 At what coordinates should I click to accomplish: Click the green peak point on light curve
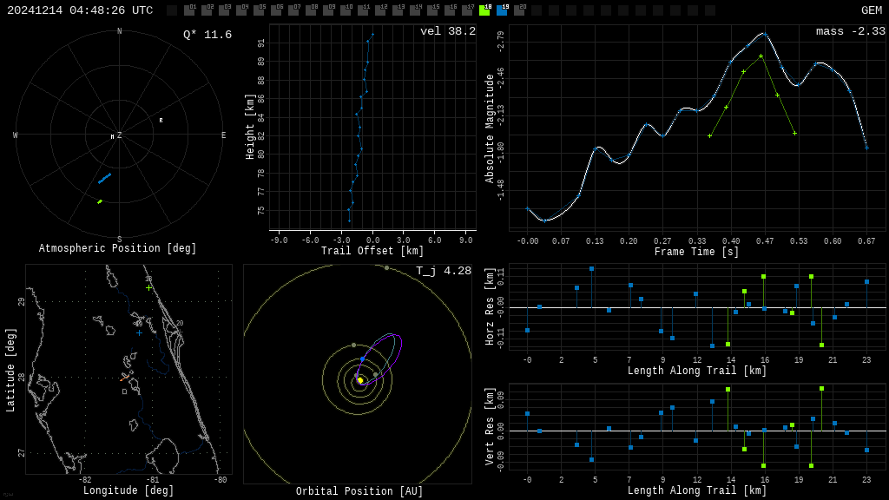(x=761, y=56)
